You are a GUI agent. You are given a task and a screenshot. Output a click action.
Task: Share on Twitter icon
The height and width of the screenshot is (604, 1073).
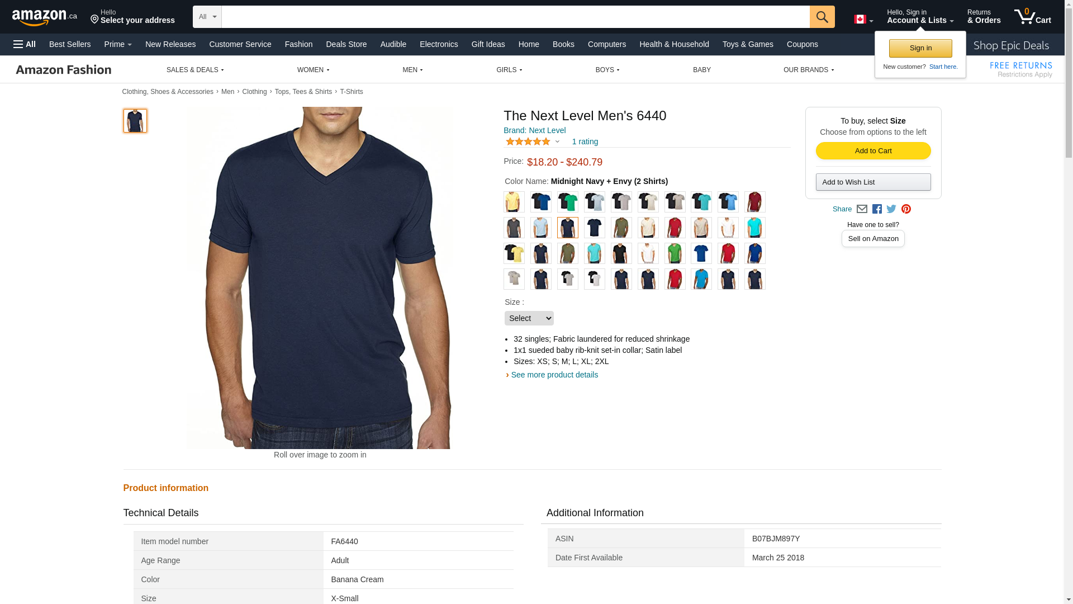(891, 209)
